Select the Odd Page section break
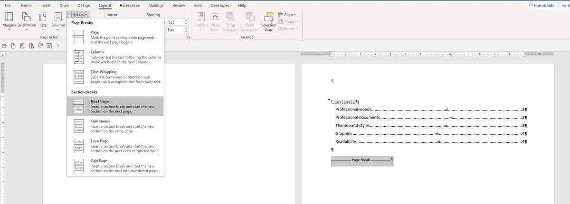Screen dimensions: 570x204 click(x=115, y=166)
